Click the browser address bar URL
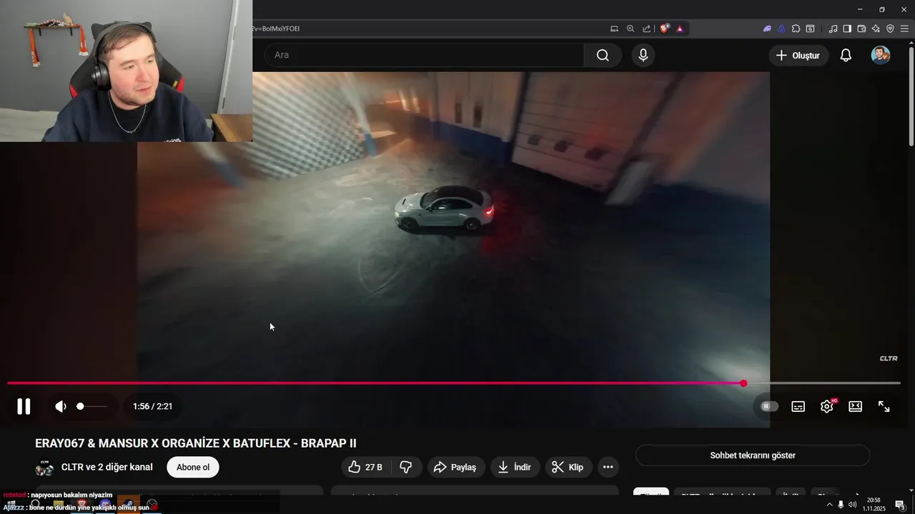 pos(275,29)
